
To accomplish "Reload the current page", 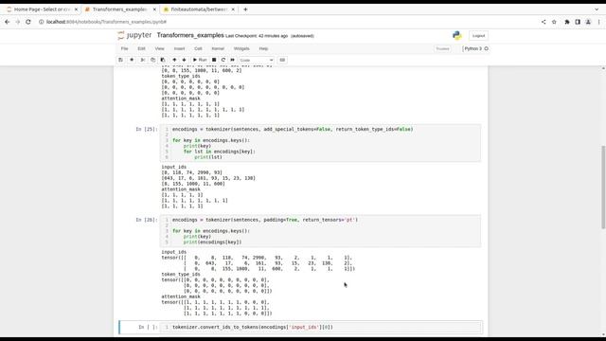I will point(28,22).
